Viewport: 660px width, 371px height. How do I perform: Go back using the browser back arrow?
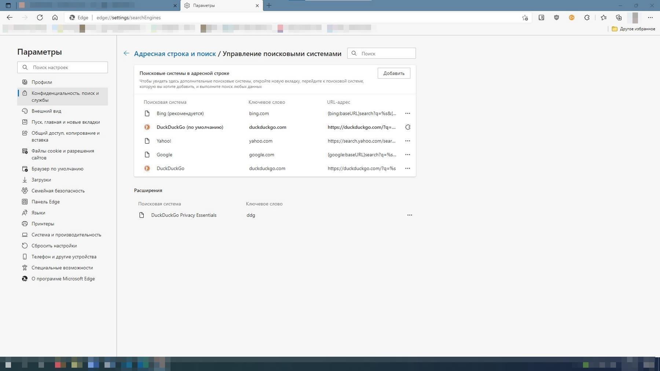tap(10, 18)
